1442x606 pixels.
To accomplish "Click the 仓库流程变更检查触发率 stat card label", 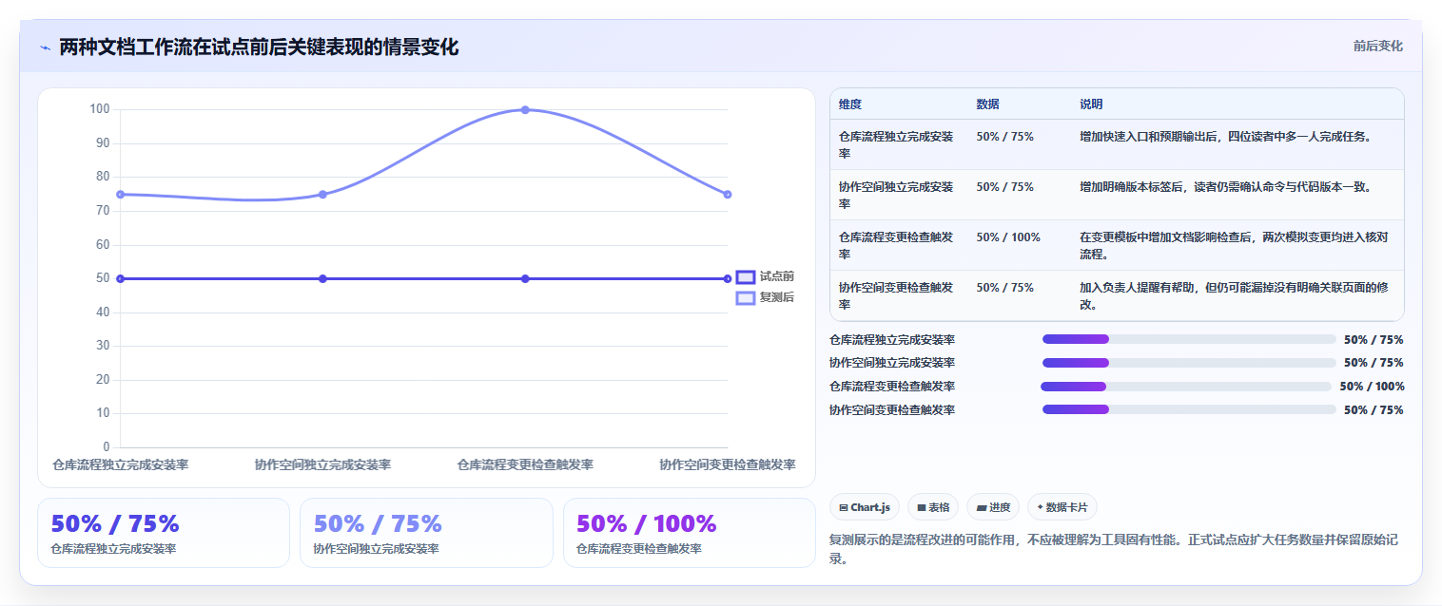I will (639, 549).
